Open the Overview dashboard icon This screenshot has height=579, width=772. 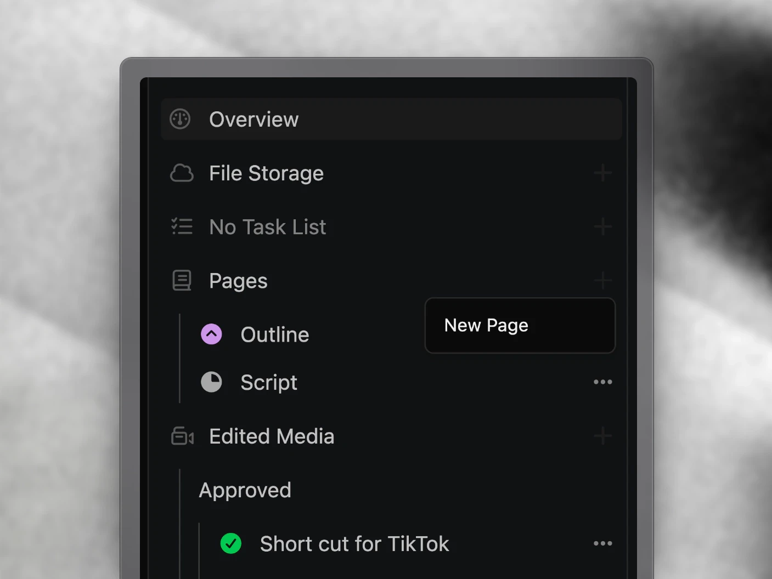pos(180,119)
